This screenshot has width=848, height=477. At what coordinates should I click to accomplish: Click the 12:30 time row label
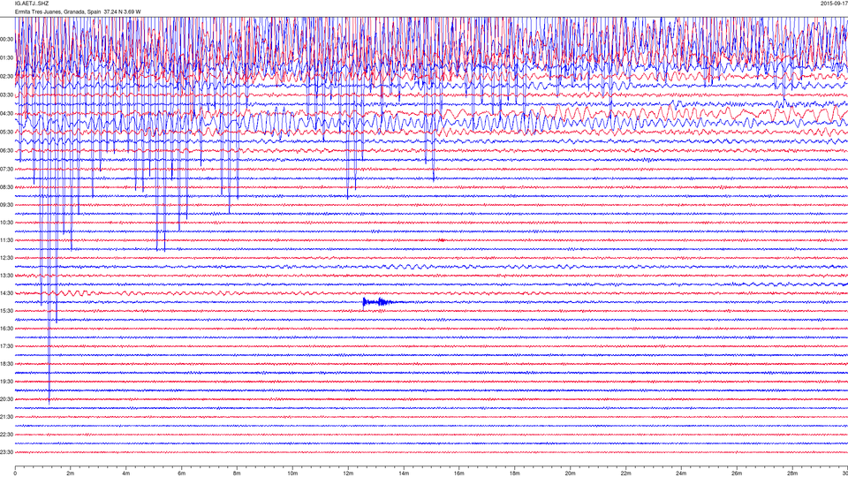6,258
